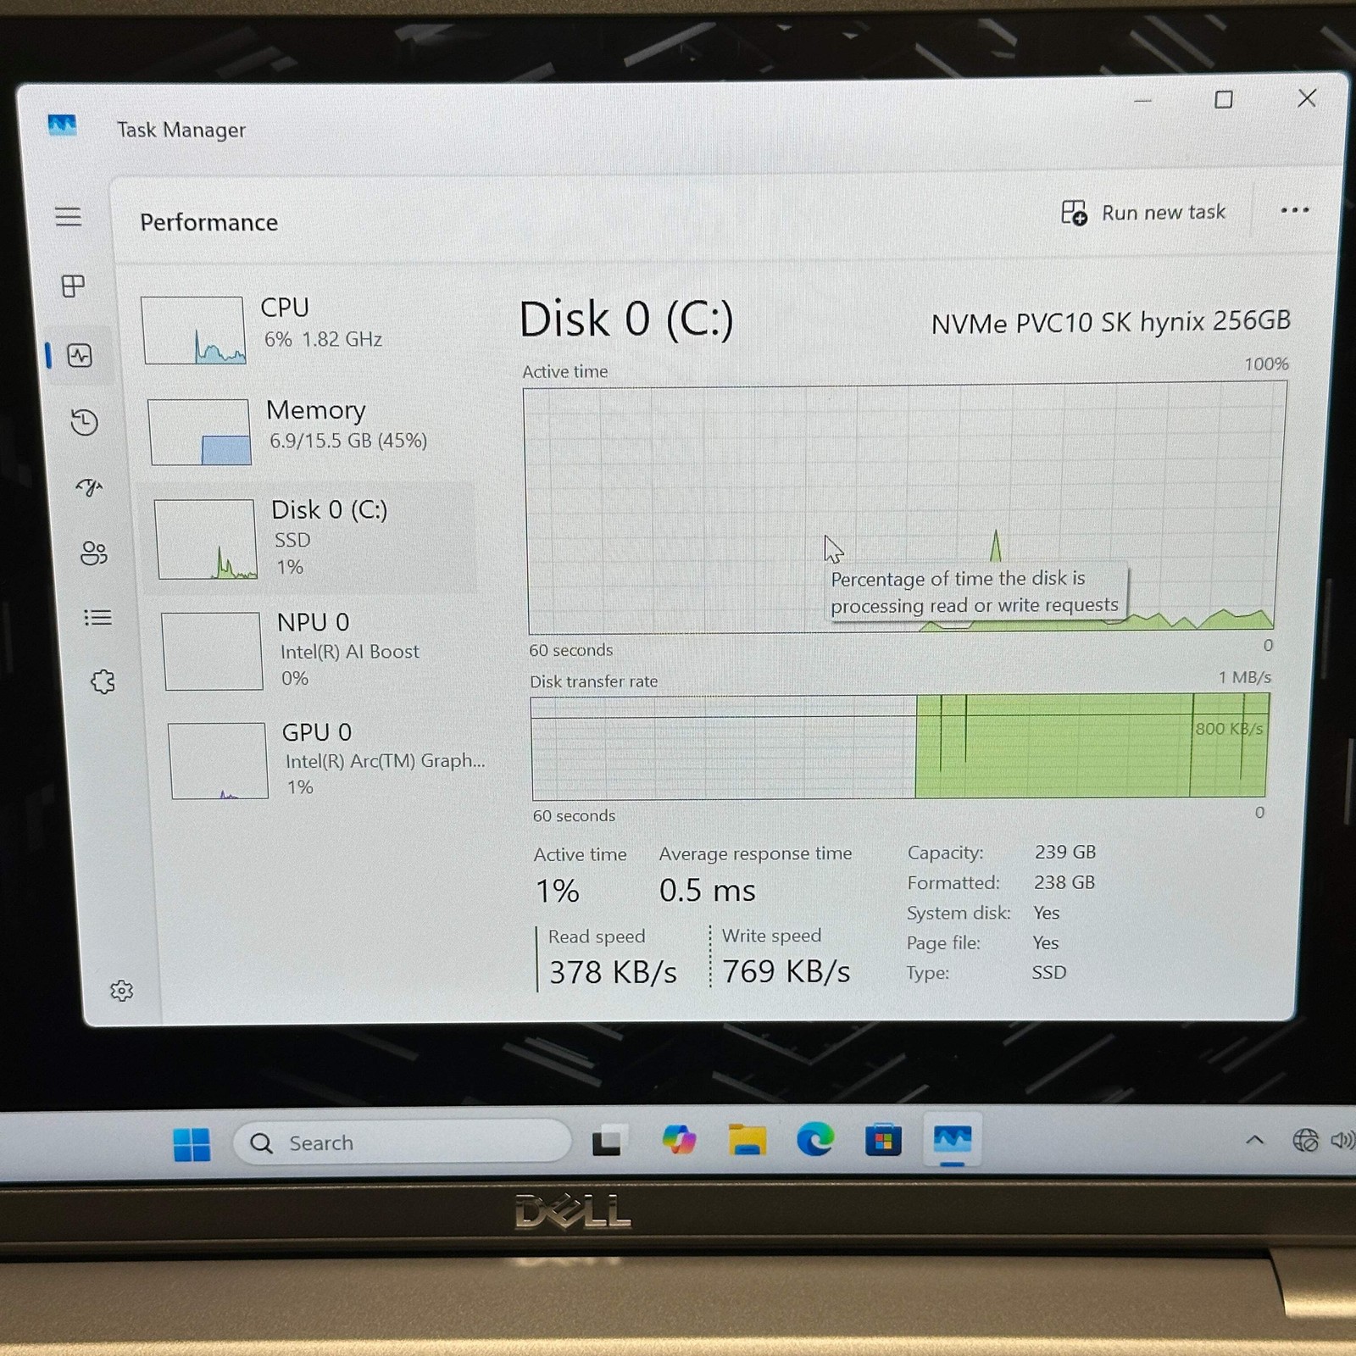Screen dimensions: 1356x1356
Task: Click the 769 KB/s write speed value
Action: tap(786, 971)
